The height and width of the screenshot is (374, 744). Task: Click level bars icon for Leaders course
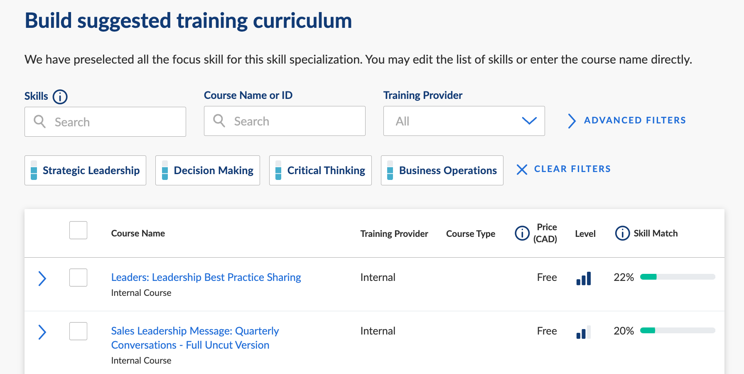coord(583,278)
